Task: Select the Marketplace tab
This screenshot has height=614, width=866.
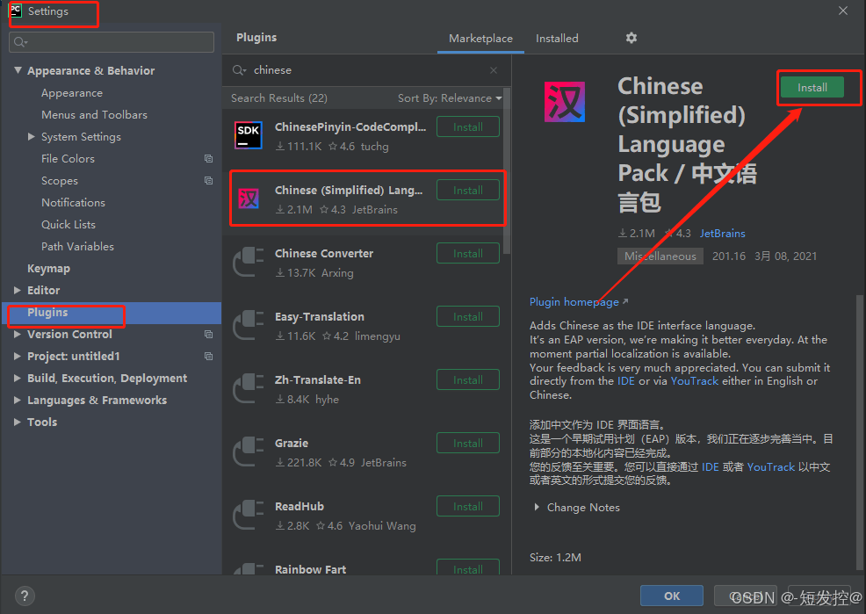Action: coord(480,38)
